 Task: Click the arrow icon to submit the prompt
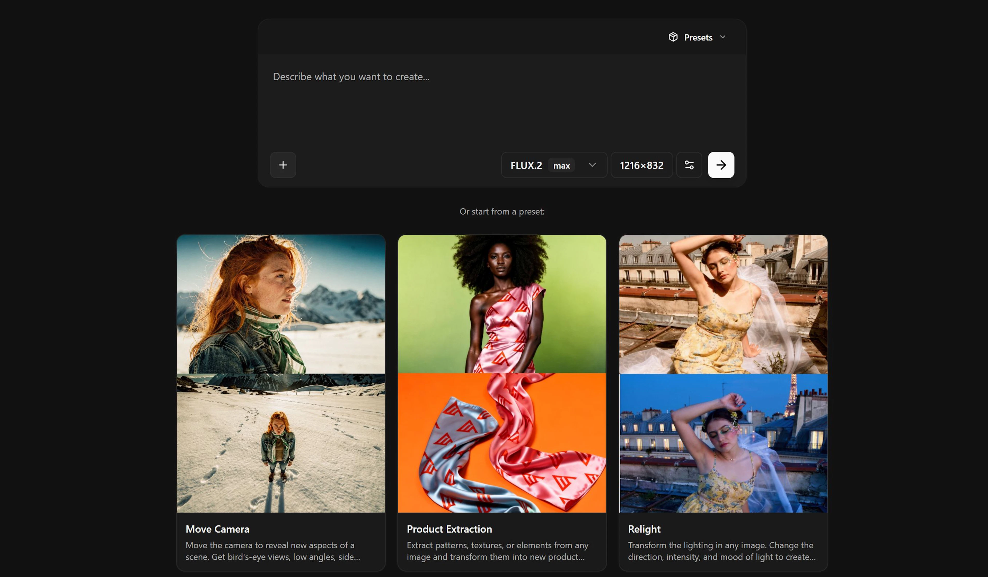pos(721,165)
